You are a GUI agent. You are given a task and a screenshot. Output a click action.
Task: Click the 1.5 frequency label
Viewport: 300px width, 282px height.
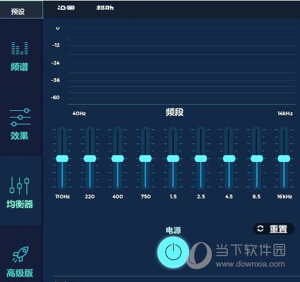click(x=173, y=196)
